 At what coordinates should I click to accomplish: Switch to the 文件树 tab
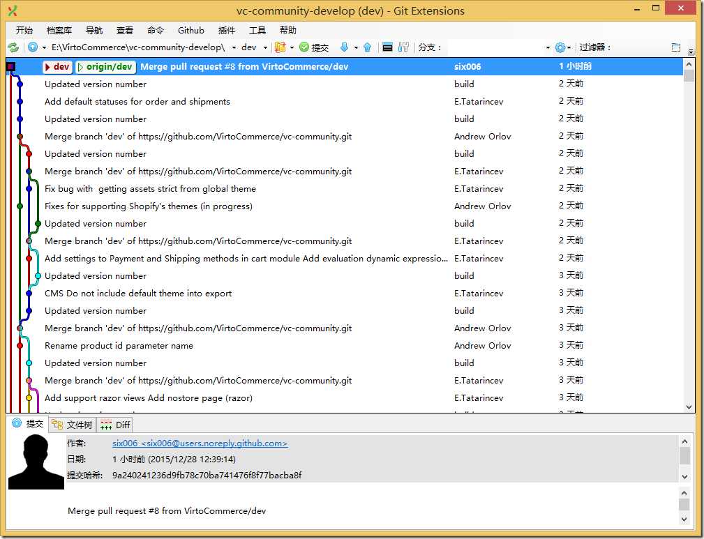tap(72, 425)
